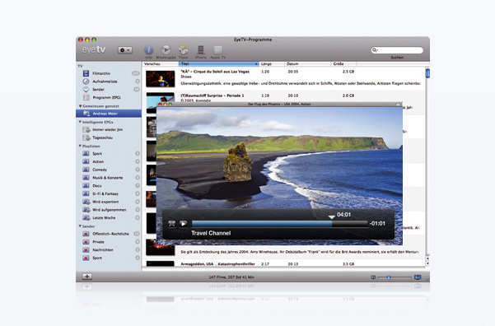Click the video playback progress bar
The image size is (495, 326).
click(x=280, y=224)
